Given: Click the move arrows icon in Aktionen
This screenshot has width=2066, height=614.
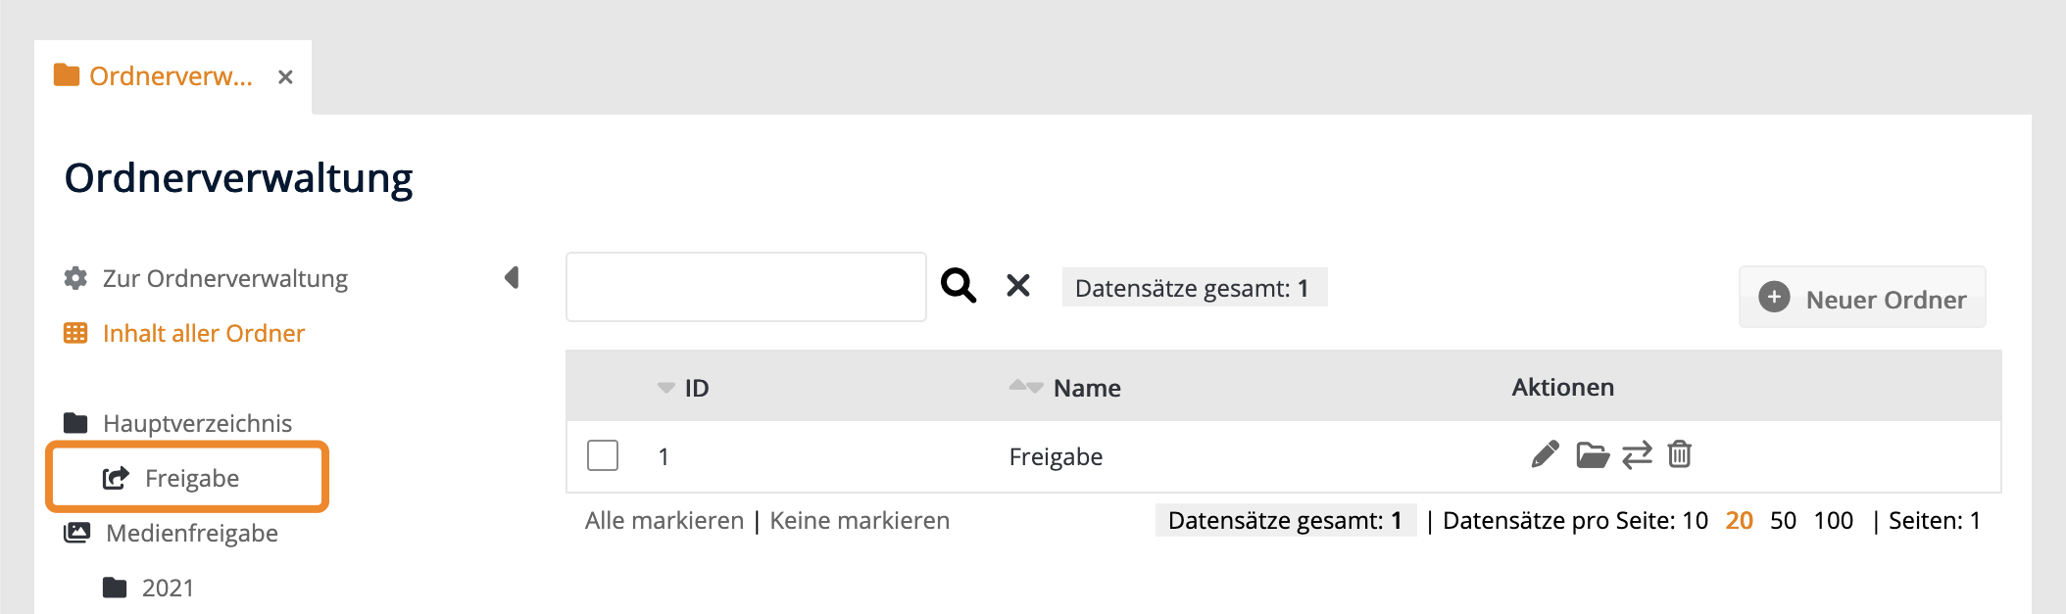Looking at the screenshot, I should [x=1637, y=455].
